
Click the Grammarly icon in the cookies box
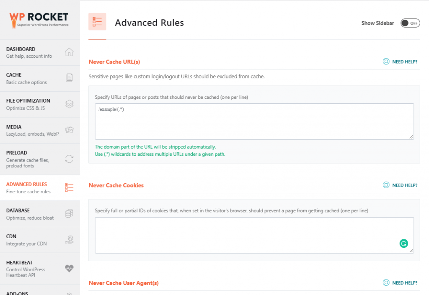click(x=403, y=243)
